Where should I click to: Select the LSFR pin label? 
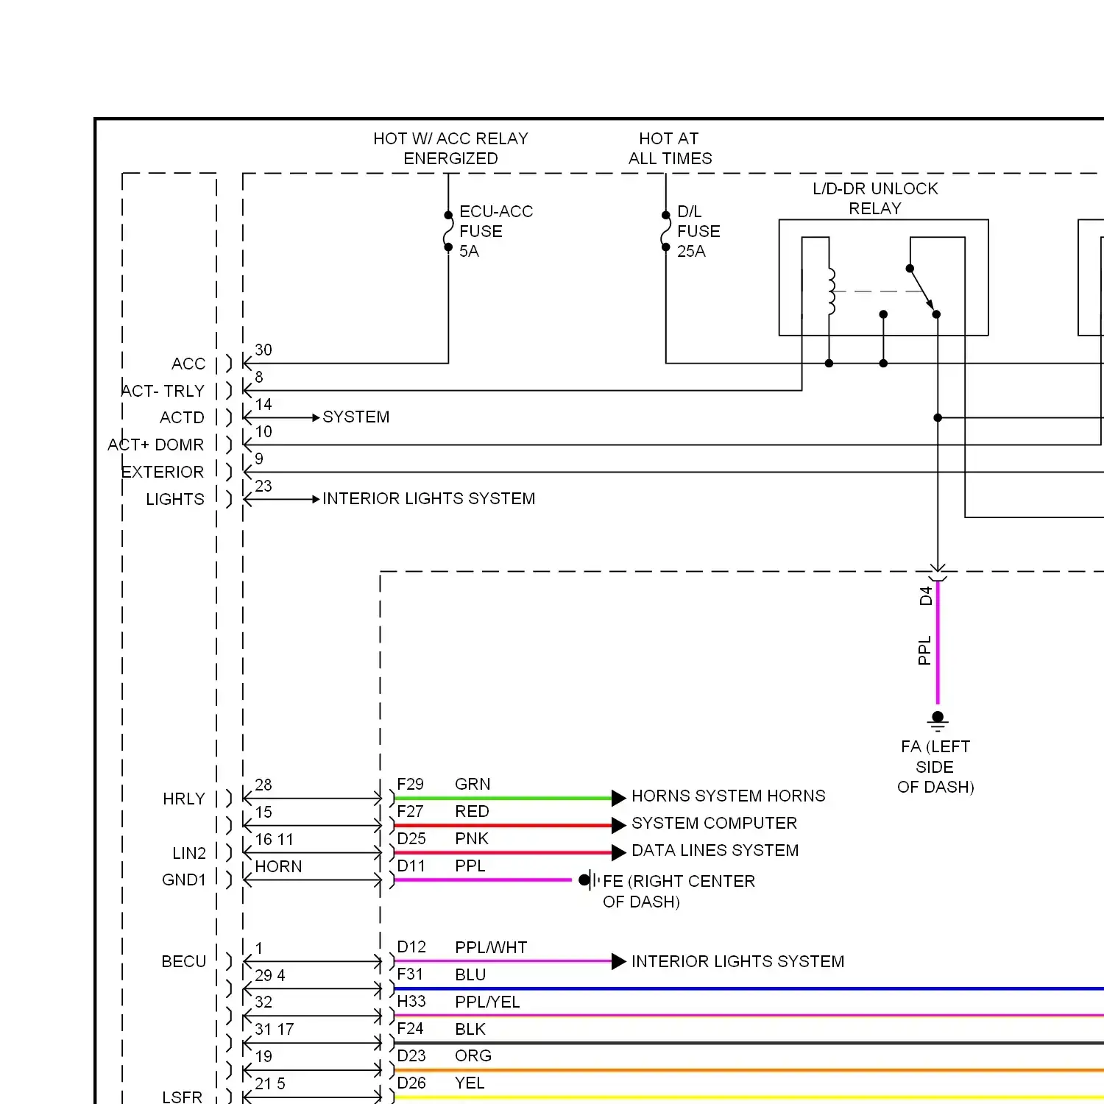(x=182, y=1097)
